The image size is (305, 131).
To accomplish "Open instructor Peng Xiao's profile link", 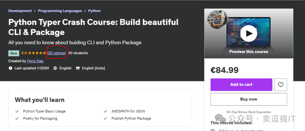I will tap(35, 61).
